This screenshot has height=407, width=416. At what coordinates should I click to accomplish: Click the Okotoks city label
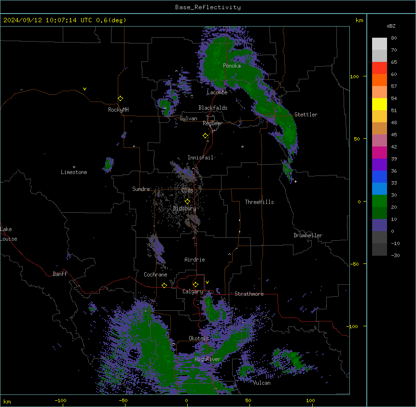click(x=199, y=338)
